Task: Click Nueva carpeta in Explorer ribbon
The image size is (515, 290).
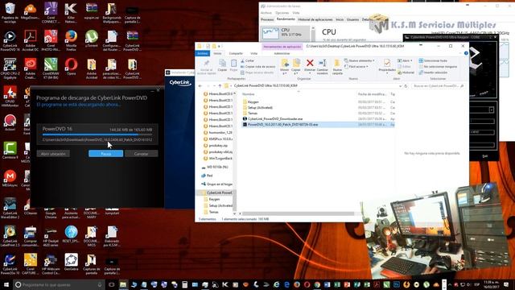Action: [x=337, y=67]
